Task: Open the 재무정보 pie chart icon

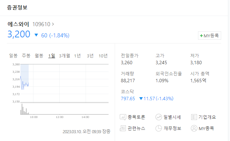Action: pyautogui.click(x=159, y=128)
